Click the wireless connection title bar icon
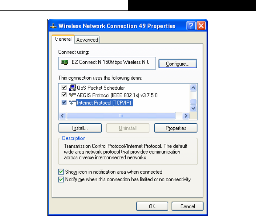The width and height of the screenshot is (256, 216). (53, 26)
